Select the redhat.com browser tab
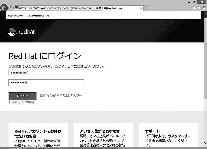Viewport: 207px width, 149px height. (123, 8)
